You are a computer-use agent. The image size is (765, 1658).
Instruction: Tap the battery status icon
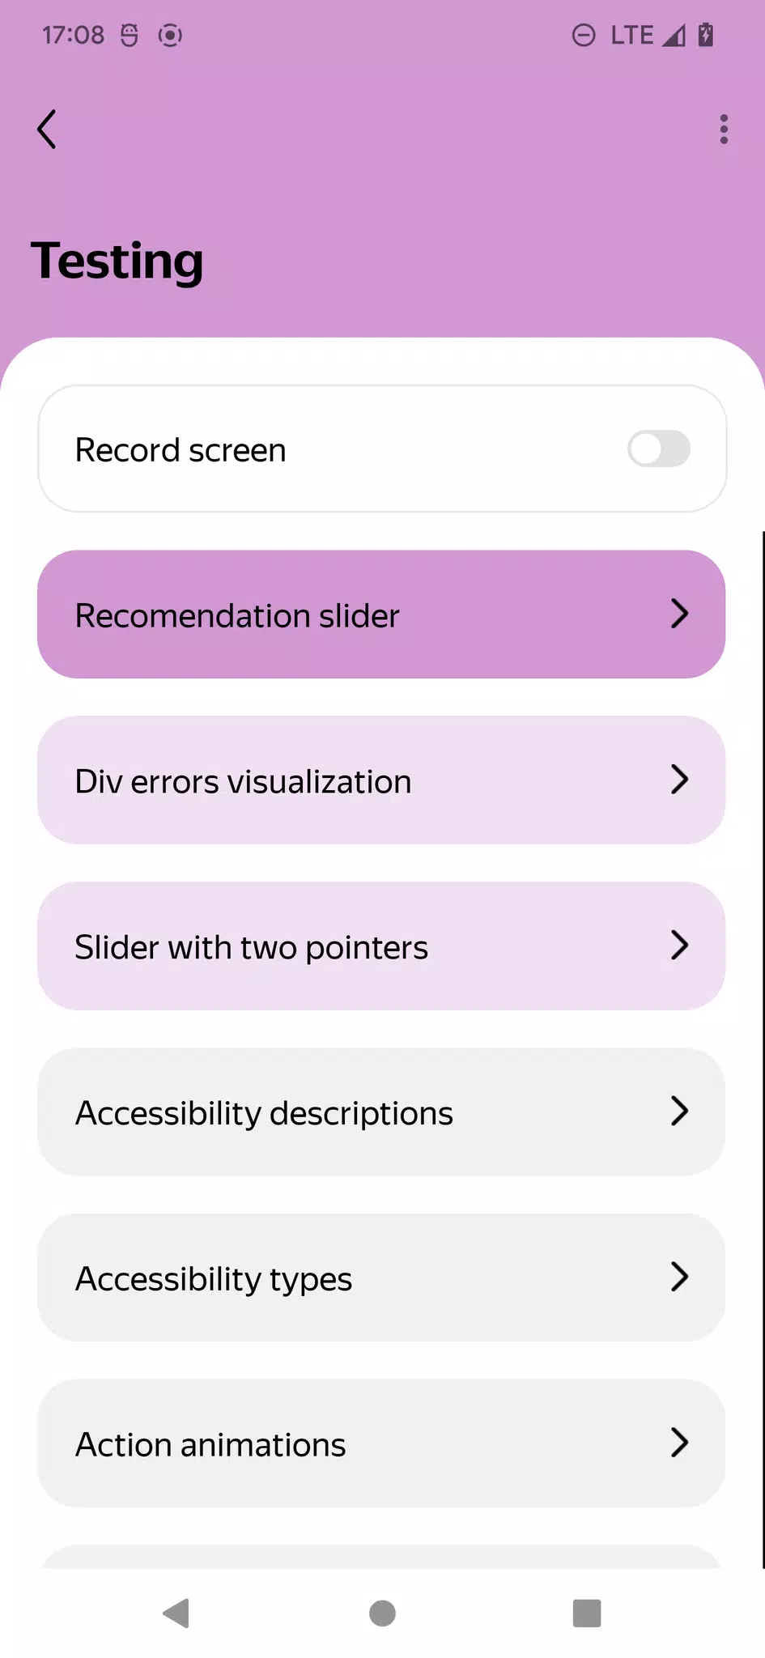[x=706, y=36]
